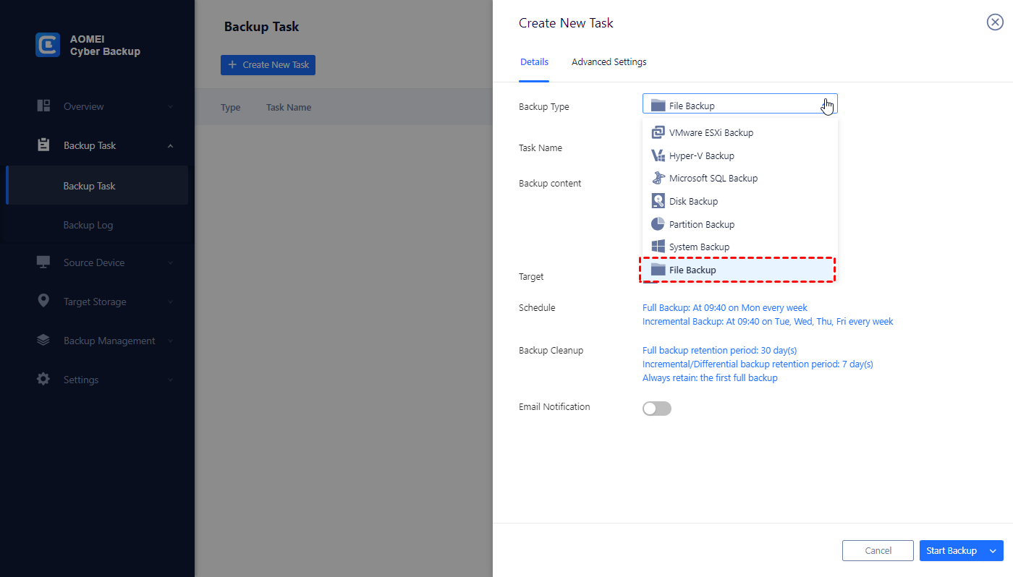Click the Source Device monitor icon
1013x577 pixels.
coord(43,262)
